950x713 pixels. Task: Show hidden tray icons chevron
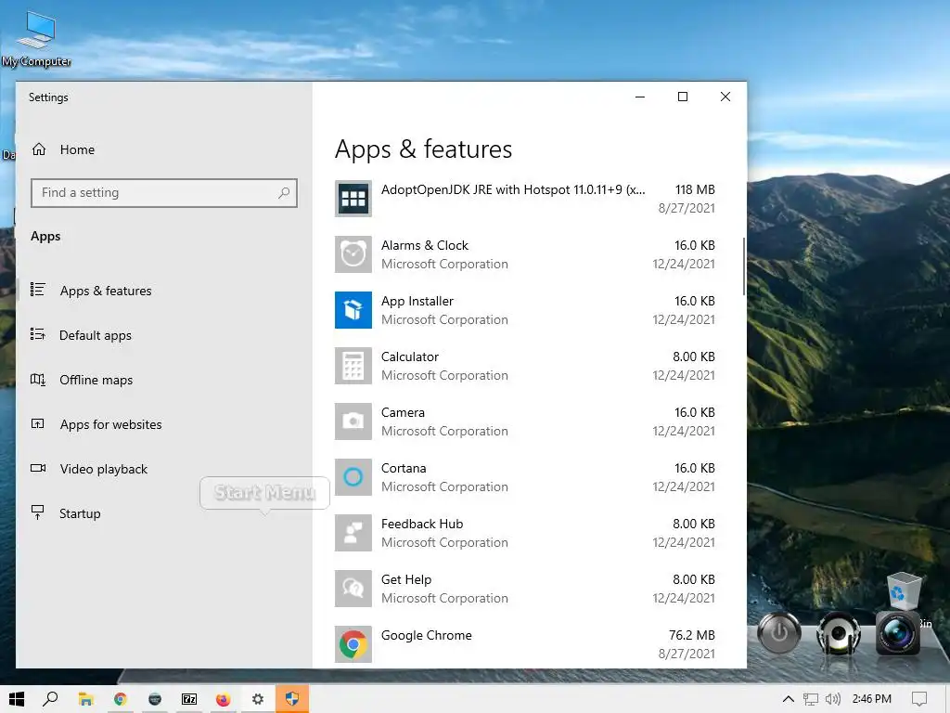(x=789, y=699)
